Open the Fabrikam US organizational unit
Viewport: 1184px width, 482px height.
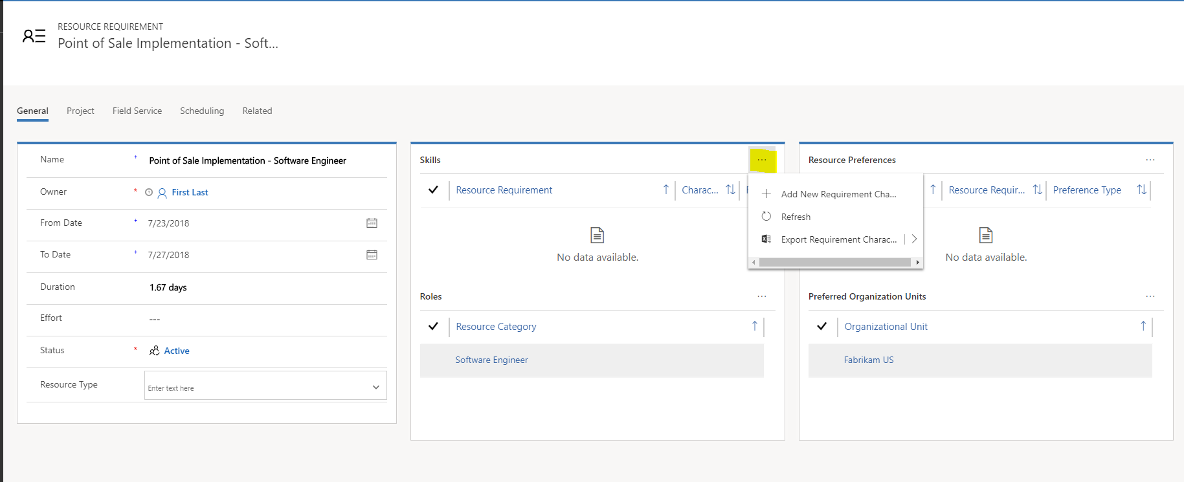tap(869, 360)
